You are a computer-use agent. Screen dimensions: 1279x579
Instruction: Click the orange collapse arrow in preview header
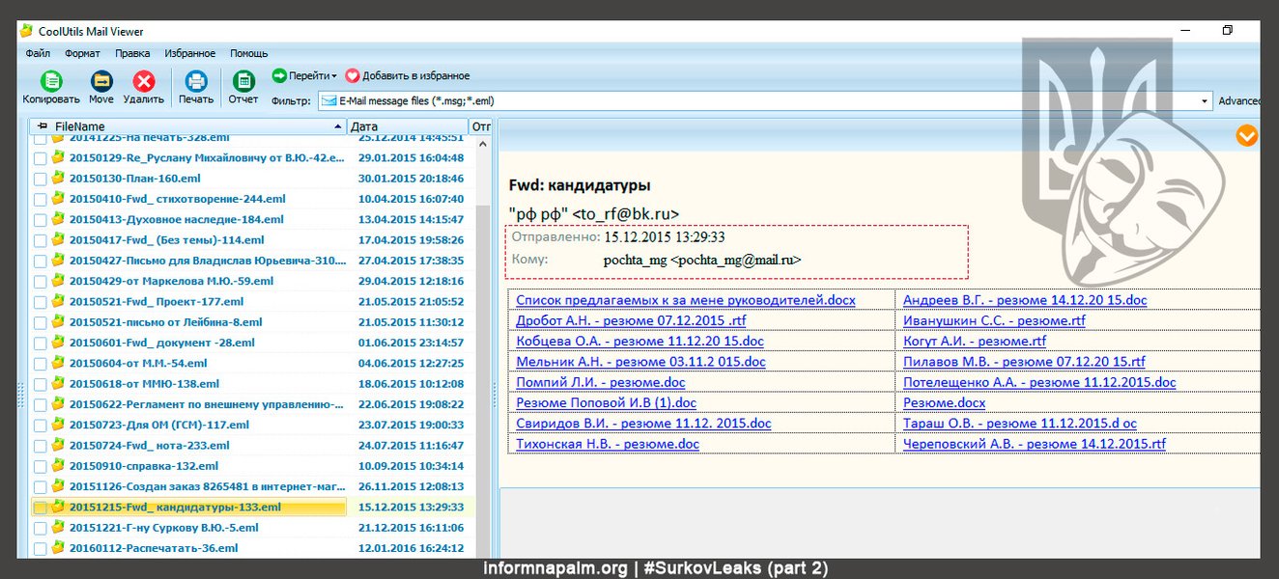[1247, 136]
